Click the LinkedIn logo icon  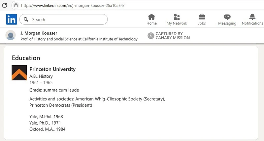click(12, 19)
